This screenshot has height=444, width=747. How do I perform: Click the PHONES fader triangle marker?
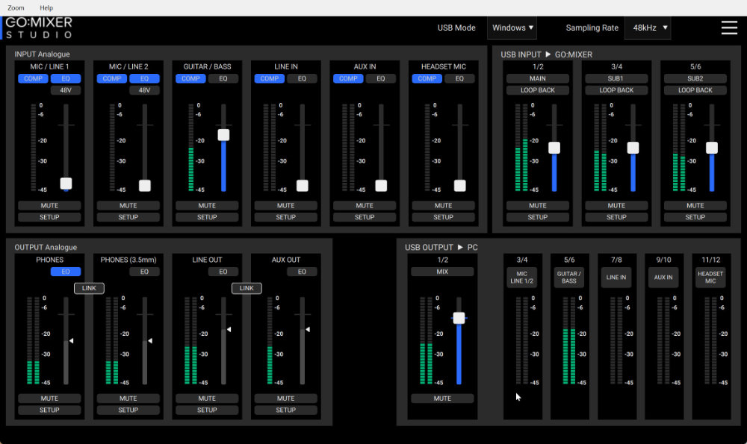pyautogui.click(x=71, y=340)
